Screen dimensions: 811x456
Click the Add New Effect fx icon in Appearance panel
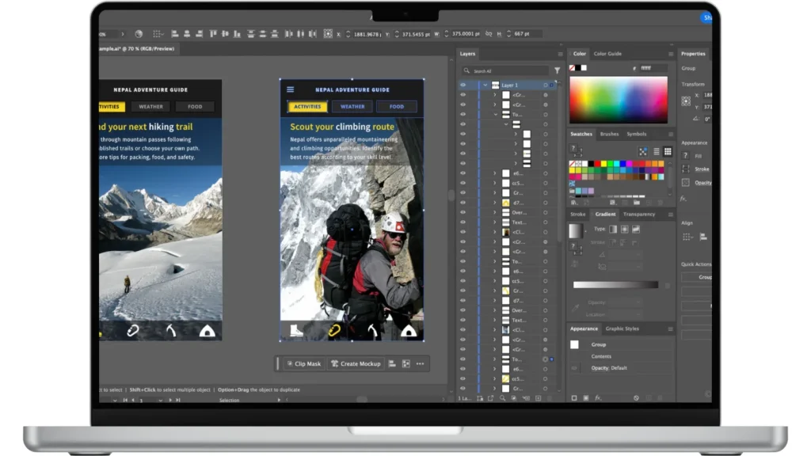tap(598, 397)
